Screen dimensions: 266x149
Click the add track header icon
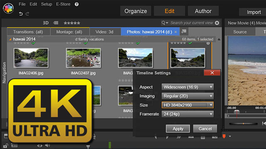pyautogui.click(x=14, y=145)
